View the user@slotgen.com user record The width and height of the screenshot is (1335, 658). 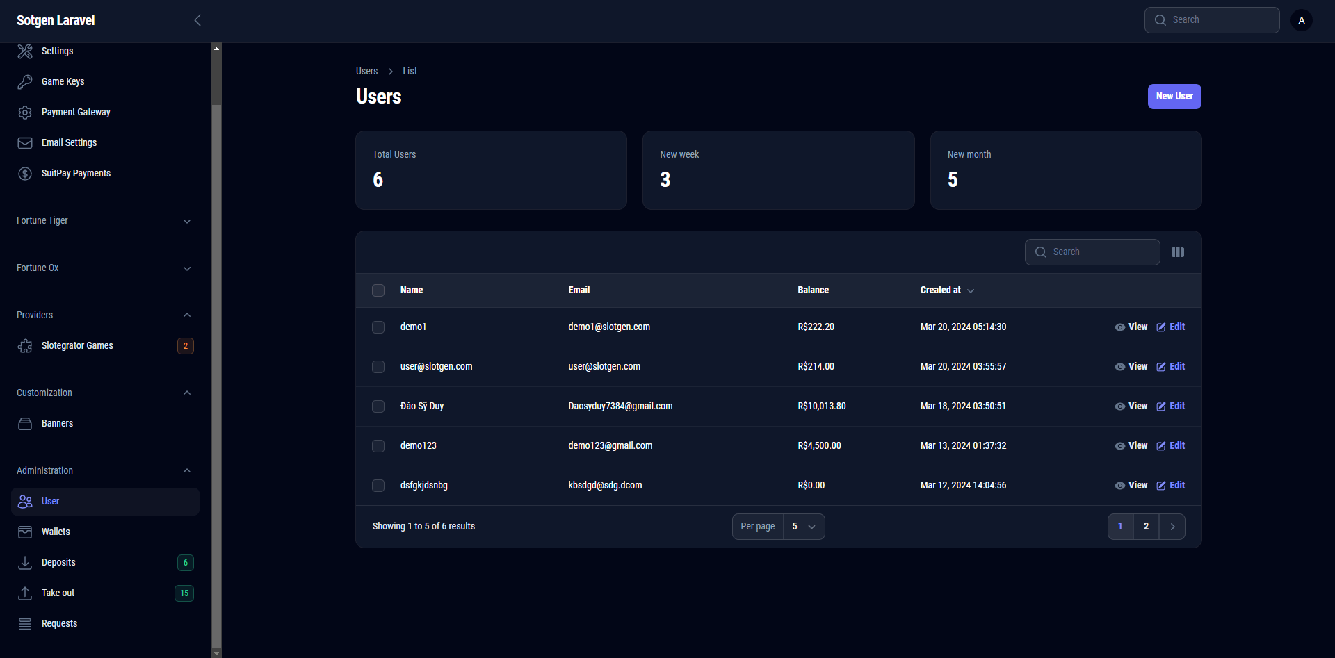coord(1131,367)
